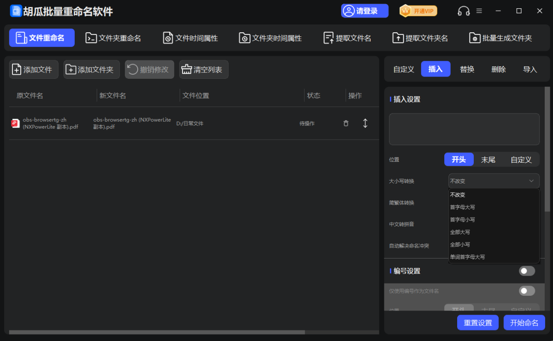
Task: Click the 开始命名 button
Action: [524, 323]
